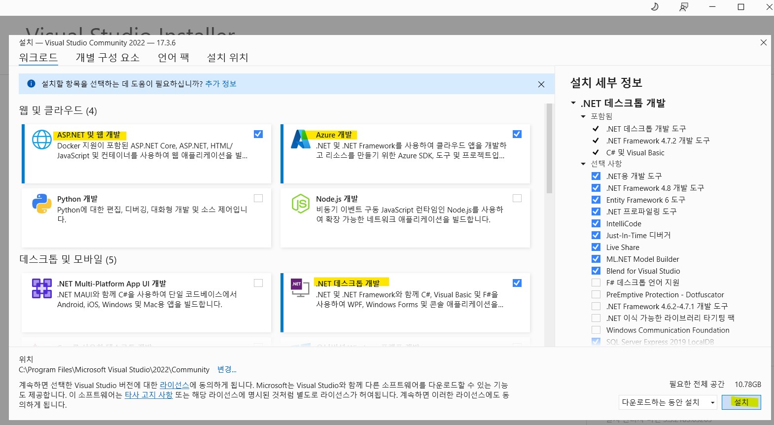Click the .NET 데스크톱 개발 도구 included item
The image size is (774, 425).
tap(646, 129)
